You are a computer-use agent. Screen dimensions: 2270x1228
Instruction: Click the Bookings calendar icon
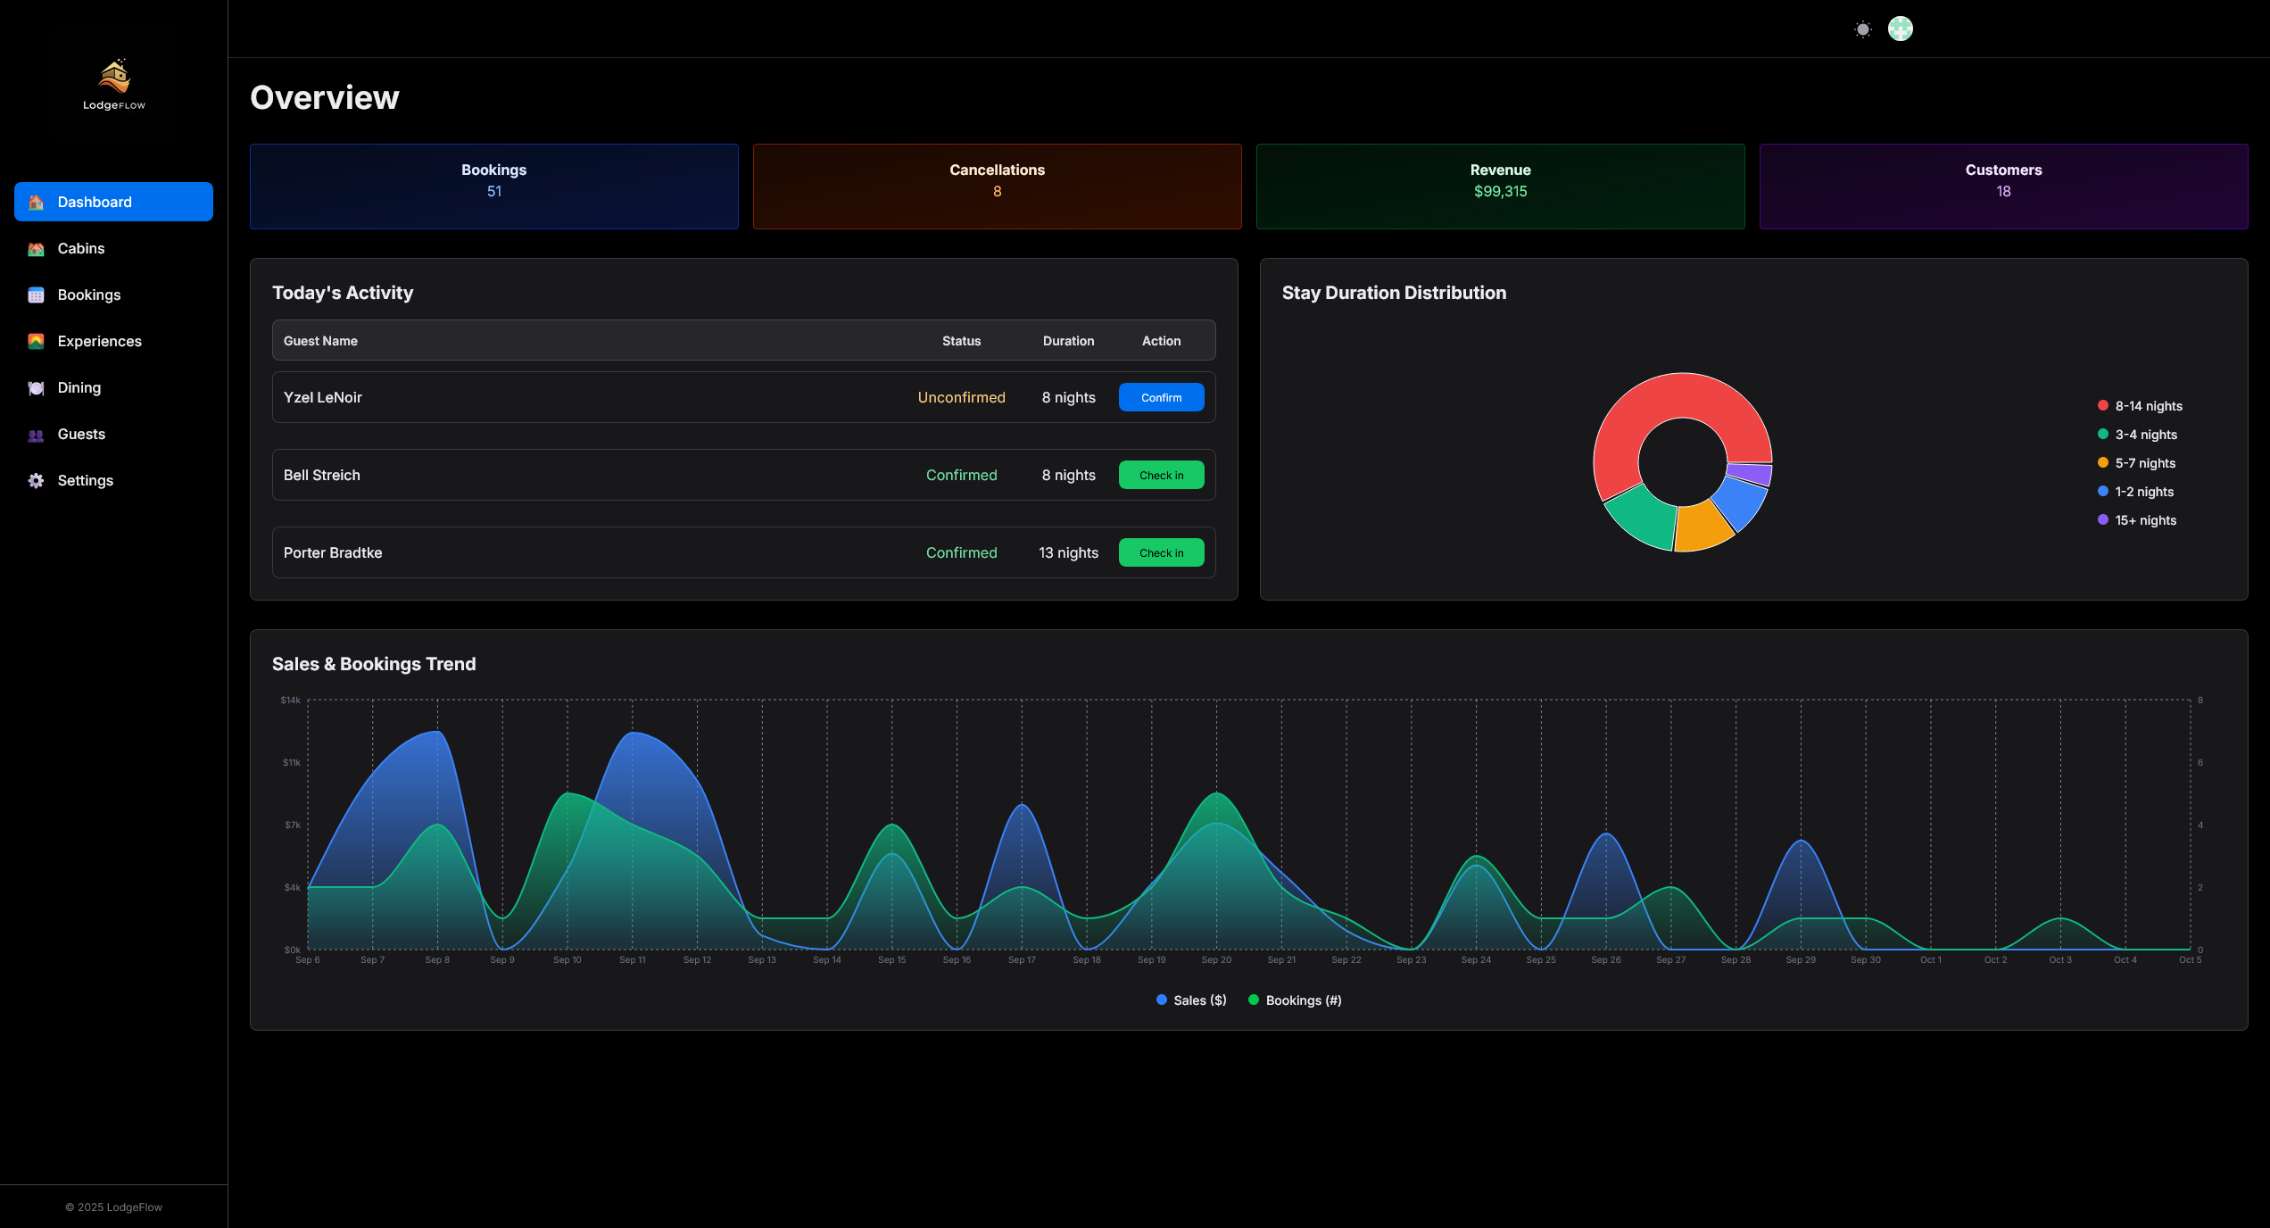click(x=36, y=295)
